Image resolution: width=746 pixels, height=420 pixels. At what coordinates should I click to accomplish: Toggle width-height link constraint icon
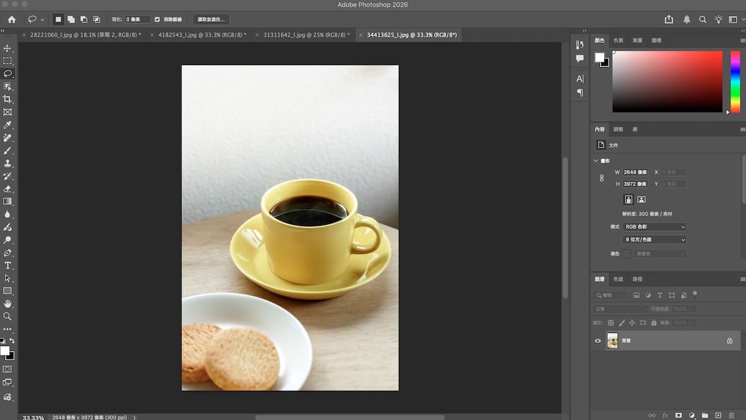click(x=601, y=178)
